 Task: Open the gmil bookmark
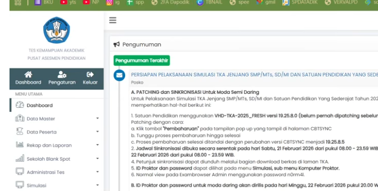pos(266,3)
